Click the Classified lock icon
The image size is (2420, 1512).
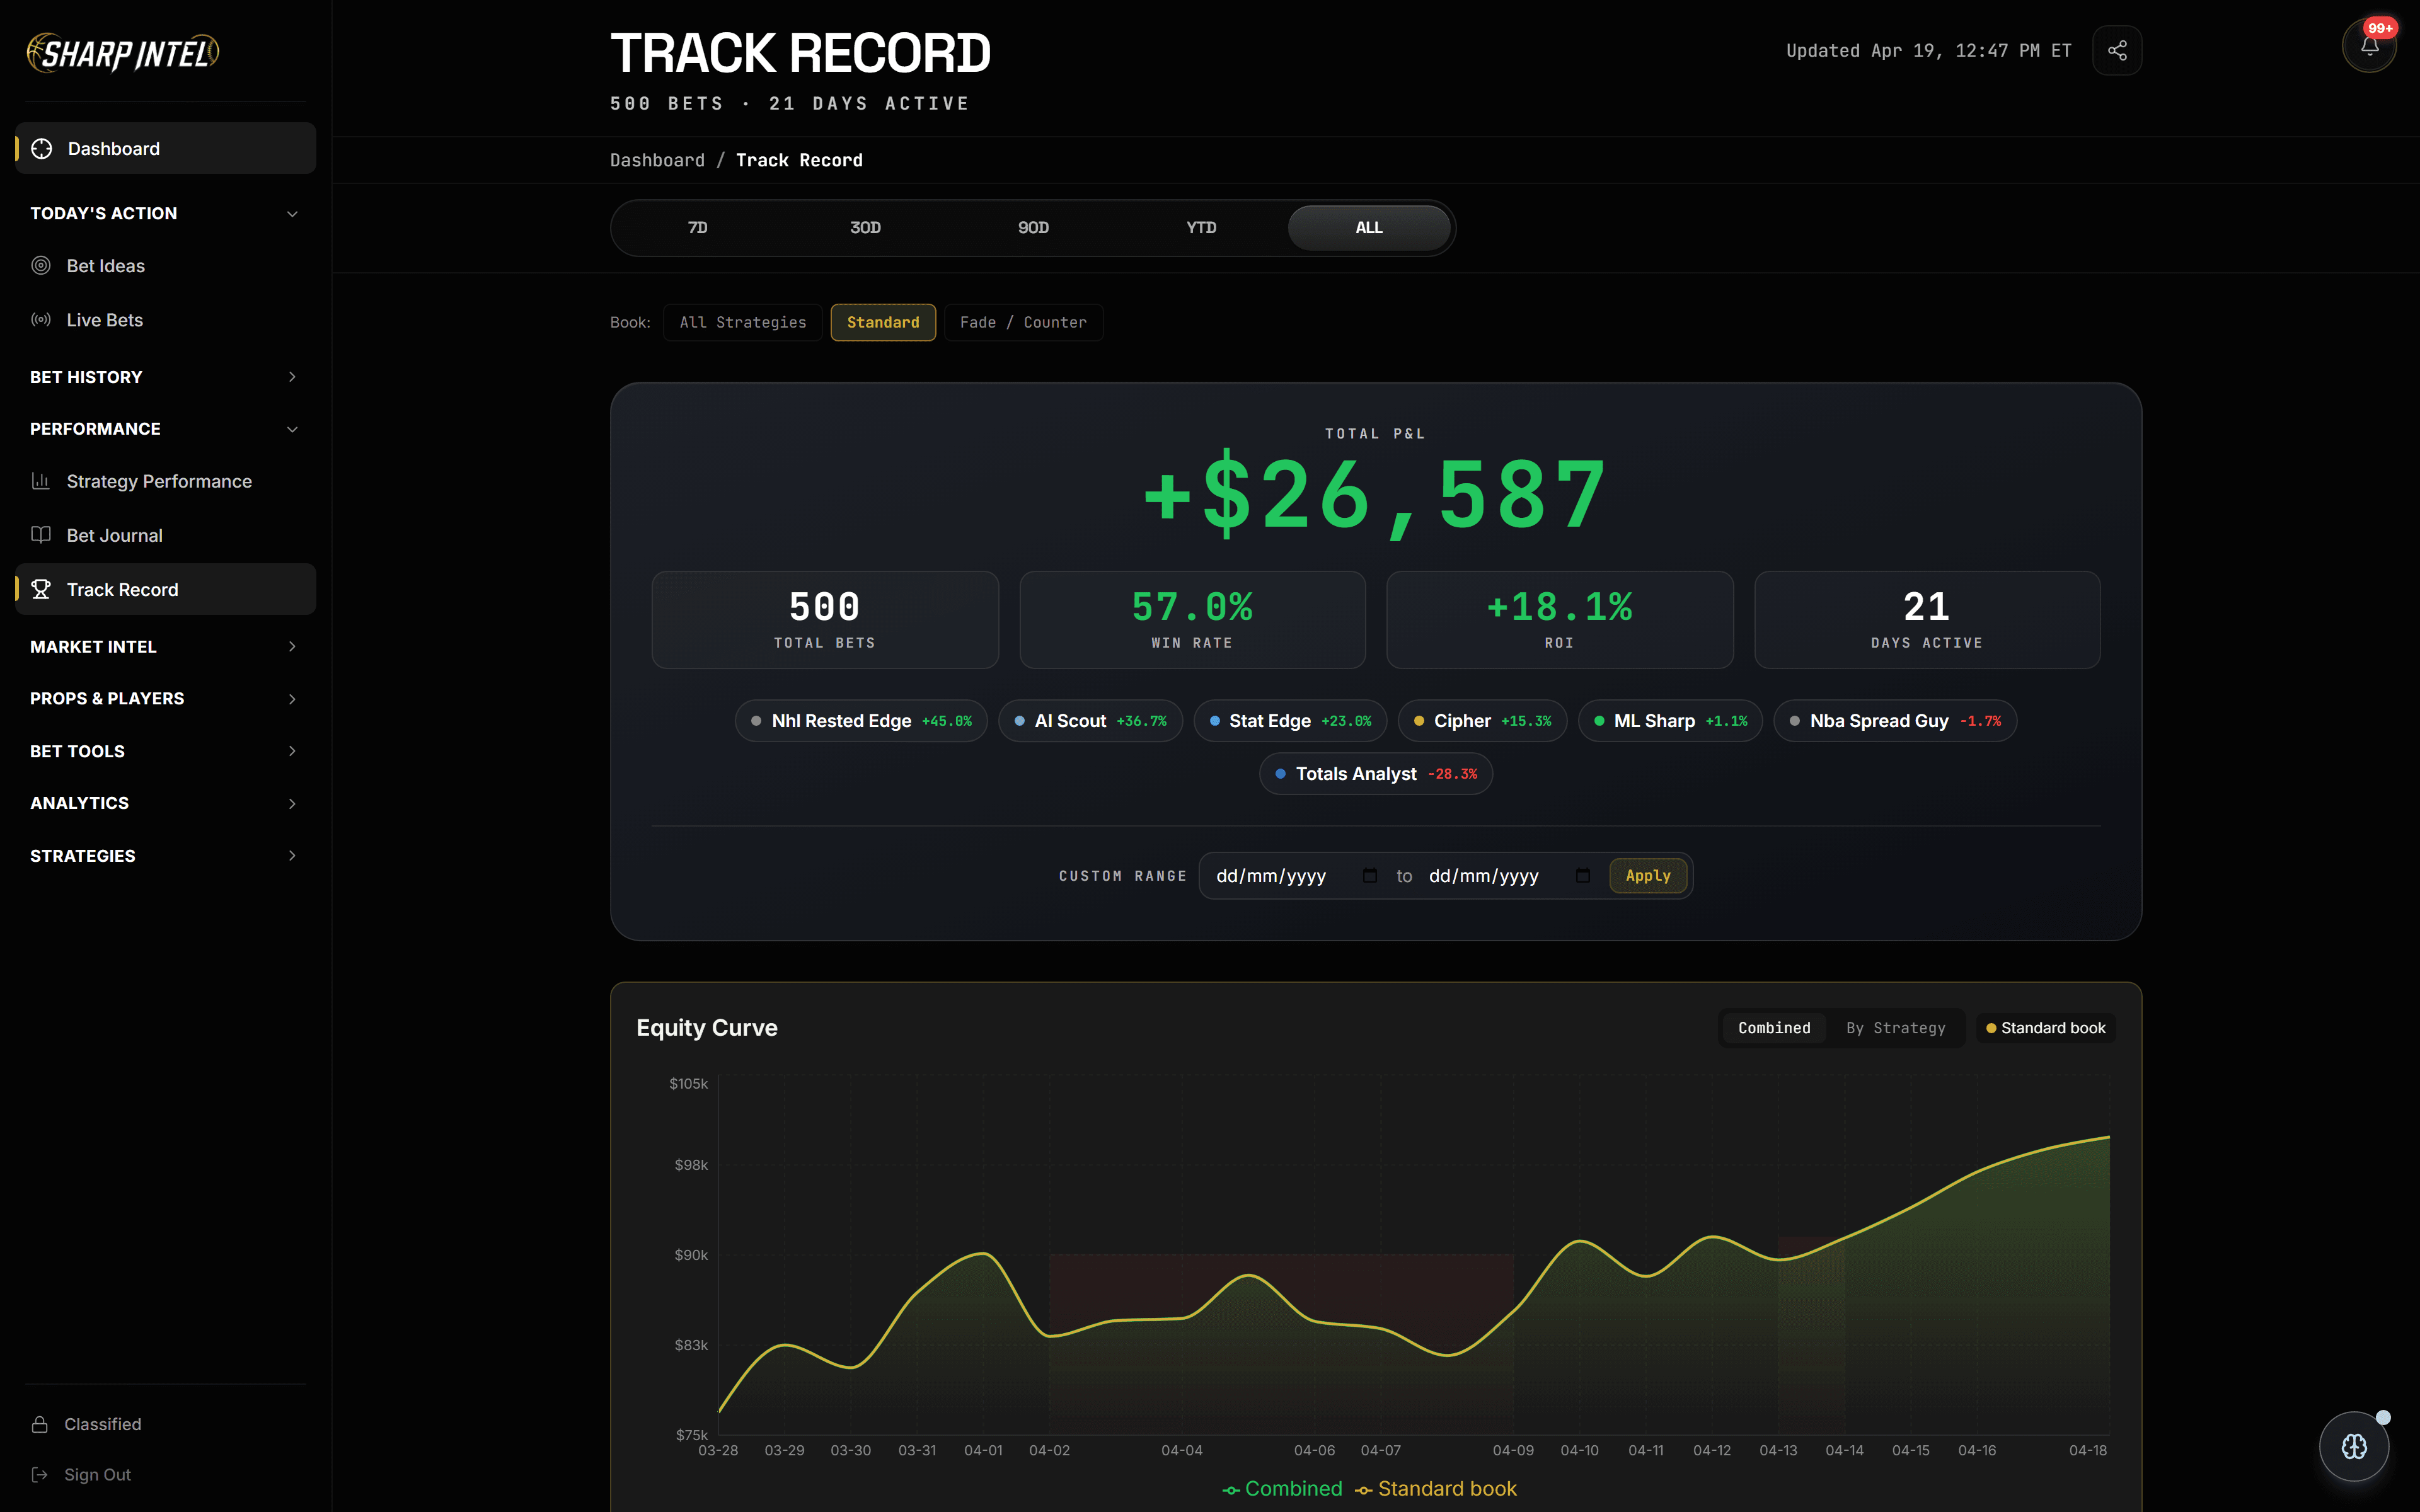click(40, 1424)
